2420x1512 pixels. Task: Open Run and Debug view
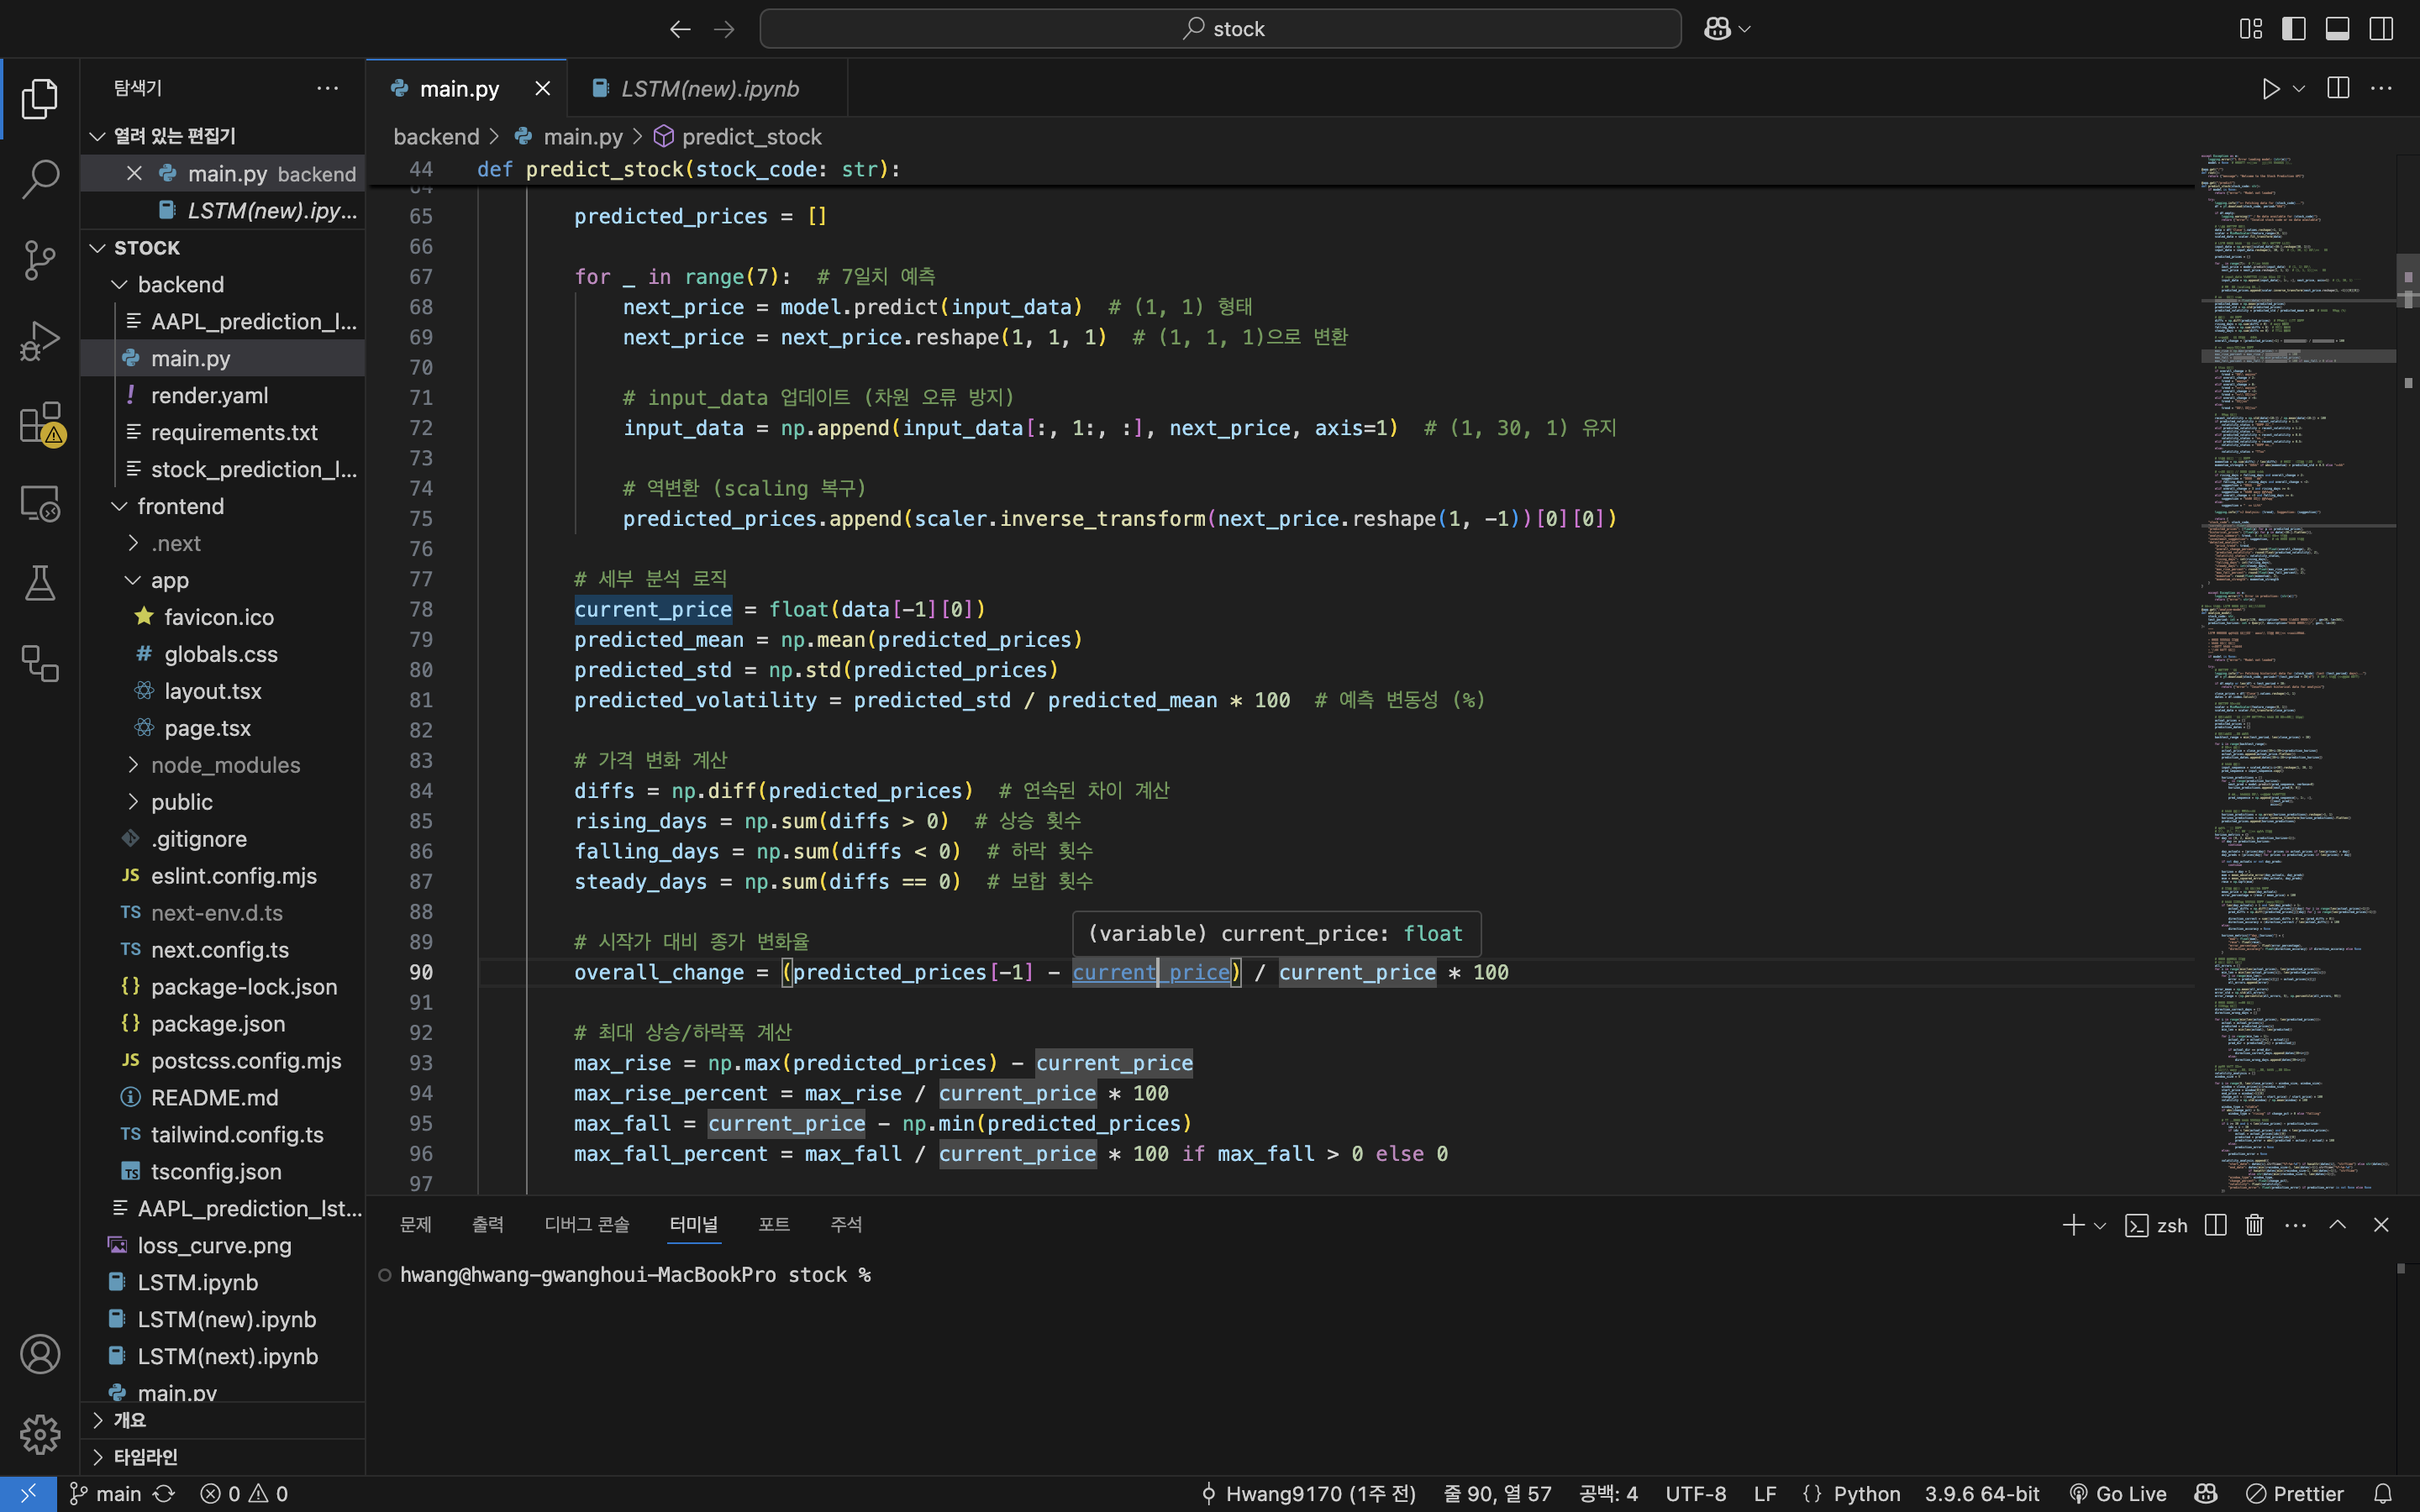coord(40,341)
